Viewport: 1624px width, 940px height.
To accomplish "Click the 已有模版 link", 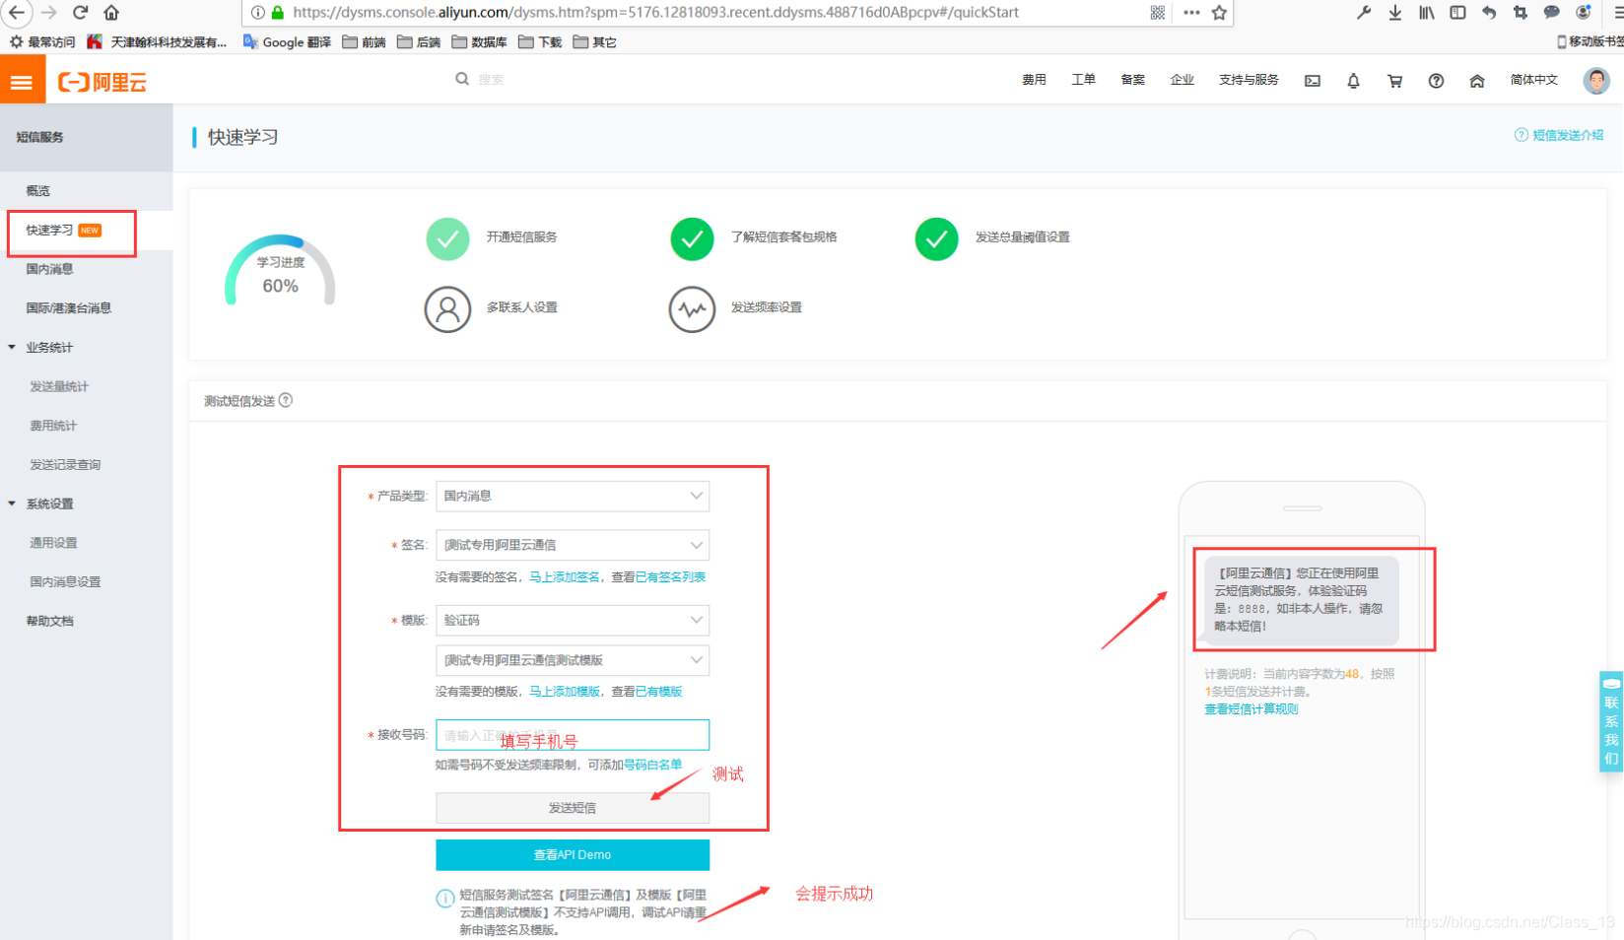I will click(658, 692).
